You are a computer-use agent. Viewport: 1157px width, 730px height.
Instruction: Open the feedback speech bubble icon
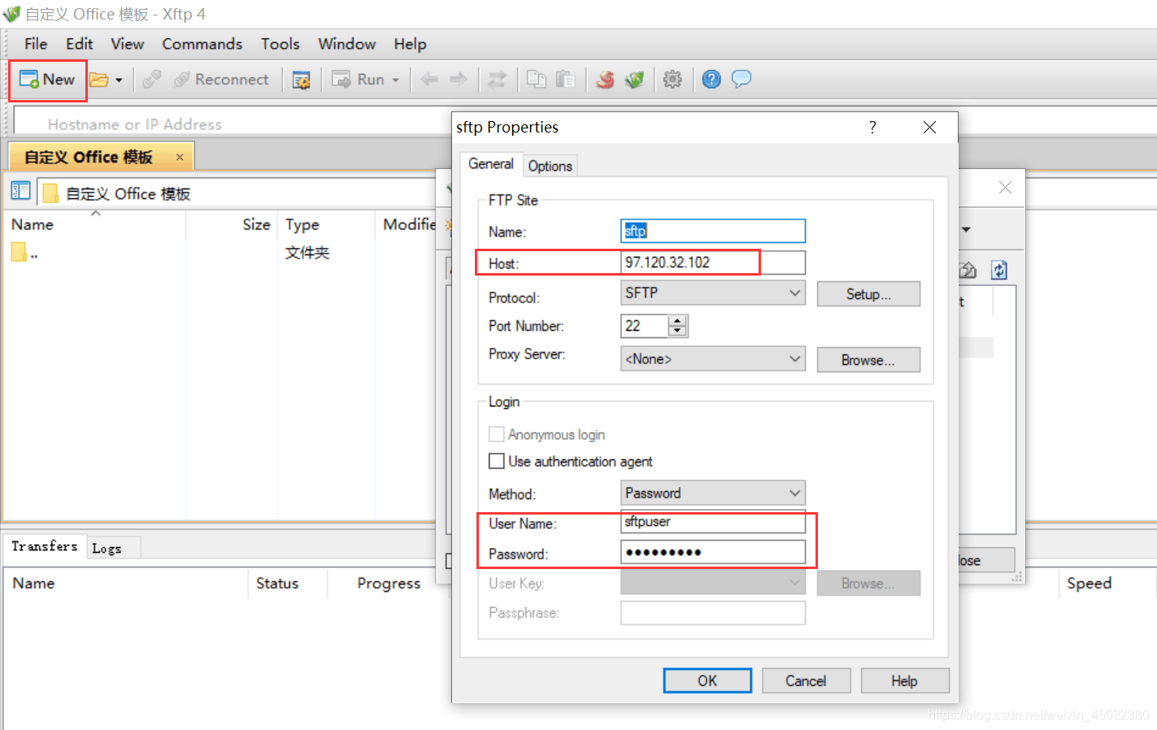(x=742, y=79)
